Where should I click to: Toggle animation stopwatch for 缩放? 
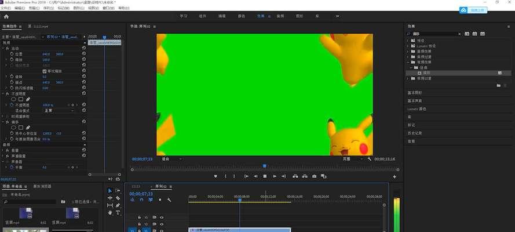click(x=12, y=60)
